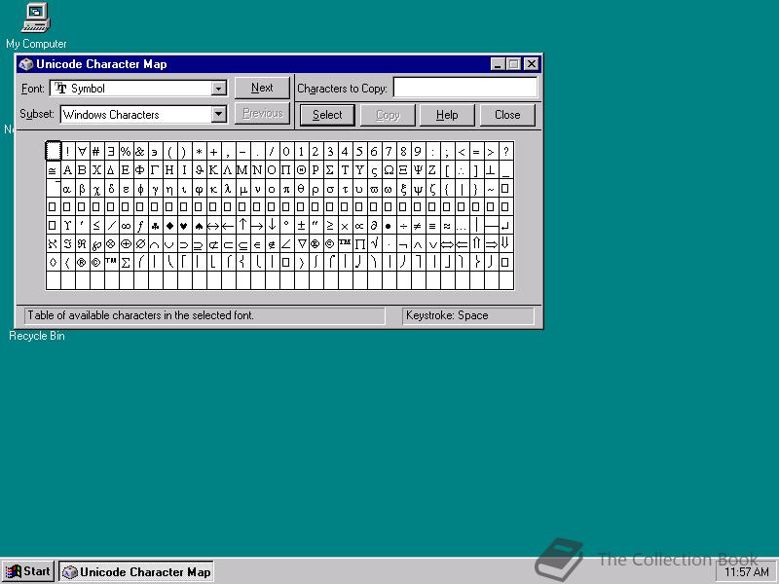The width and height of the screenshot is (779, 584).
Task: Choose the perpendicular (⊥) symbol
Action: click(492, 169)
